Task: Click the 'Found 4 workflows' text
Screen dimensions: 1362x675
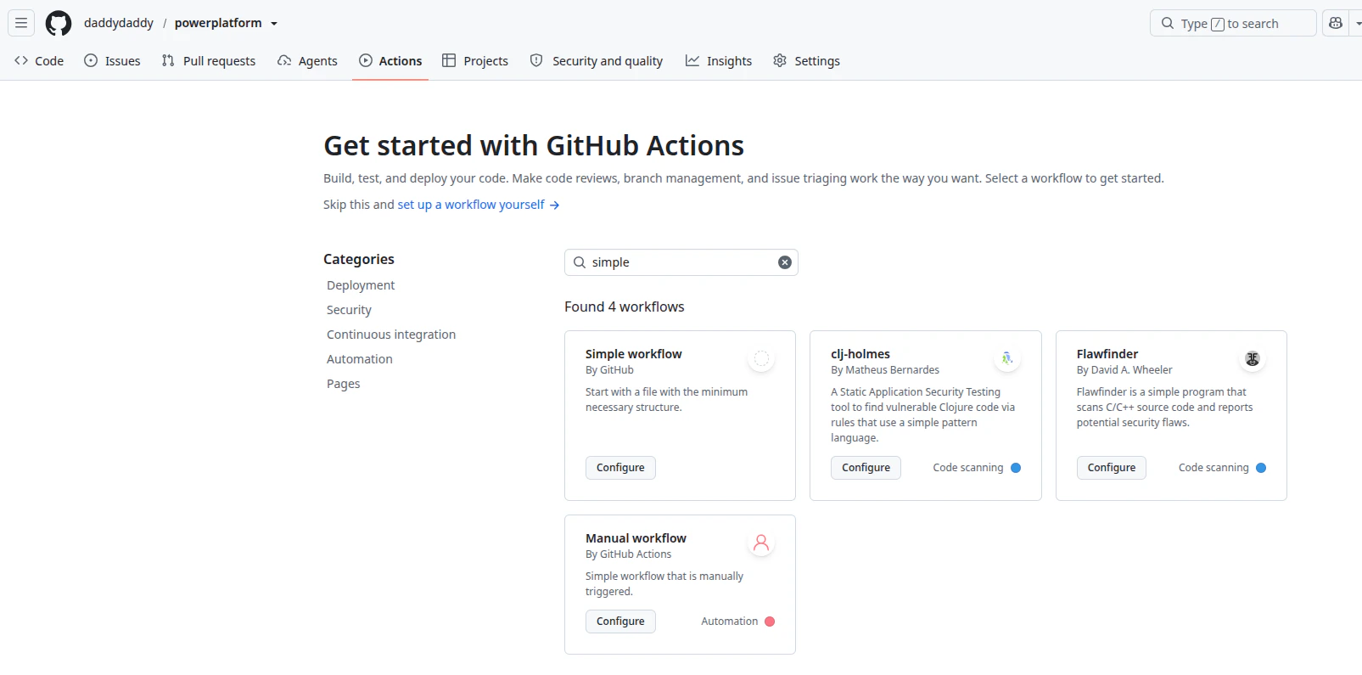Action: point(625,307)
